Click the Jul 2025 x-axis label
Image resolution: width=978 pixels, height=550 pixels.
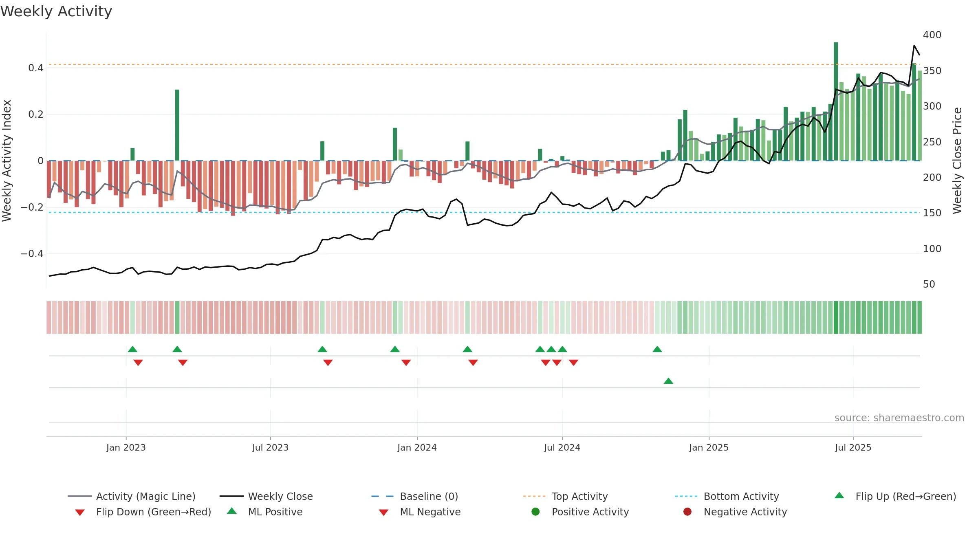pos(853,447)
